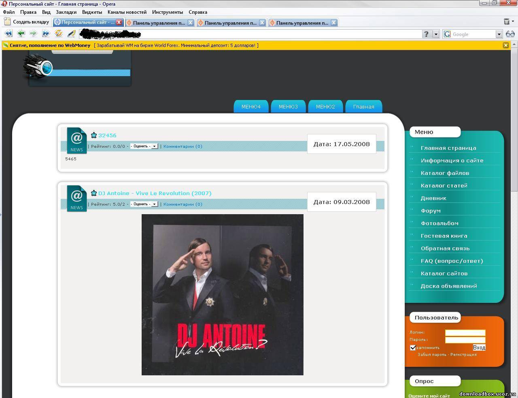
Task: Click the МЕНЮ3 site tab
Action: click(x=288, y=106)
